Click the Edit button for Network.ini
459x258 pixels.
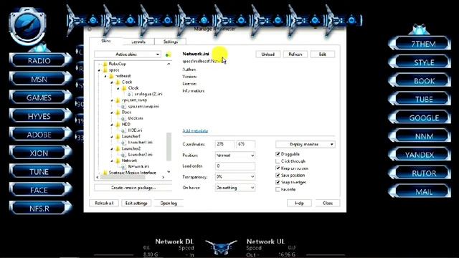coord(322,54)
